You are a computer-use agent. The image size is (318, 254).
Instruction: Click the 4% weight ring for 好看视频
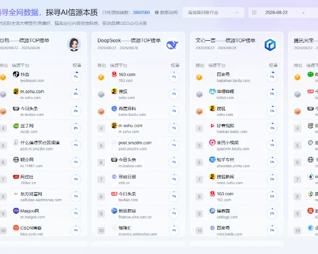(x=272, y=128)
